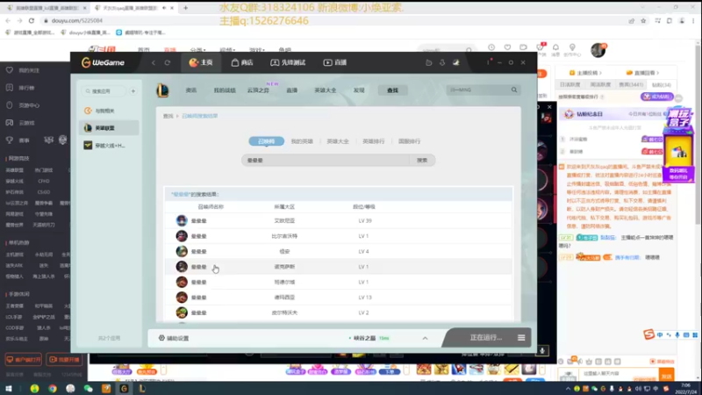Open the summoner result from 皮尔特沃夫 LV 2
702x395 pixels.
pyautogui.click(x=339, y=312)
